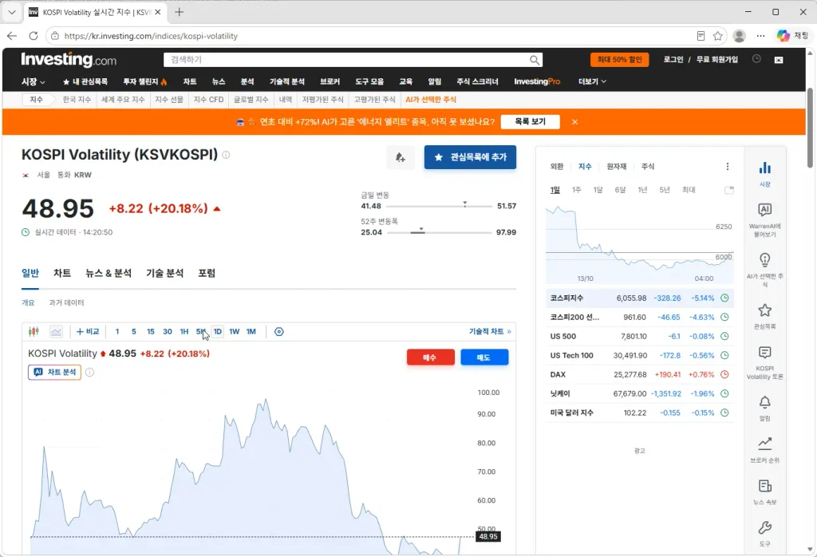
Task: Select the area chart type icon
Action: coord(56,331)
